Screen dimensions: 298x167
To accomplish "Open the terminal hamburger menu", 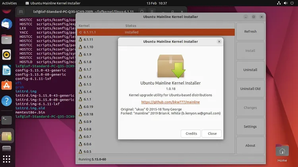I will [x=152, y=12].
